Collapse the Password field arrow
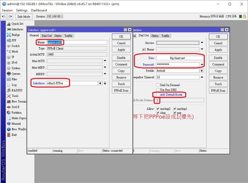 202,64
